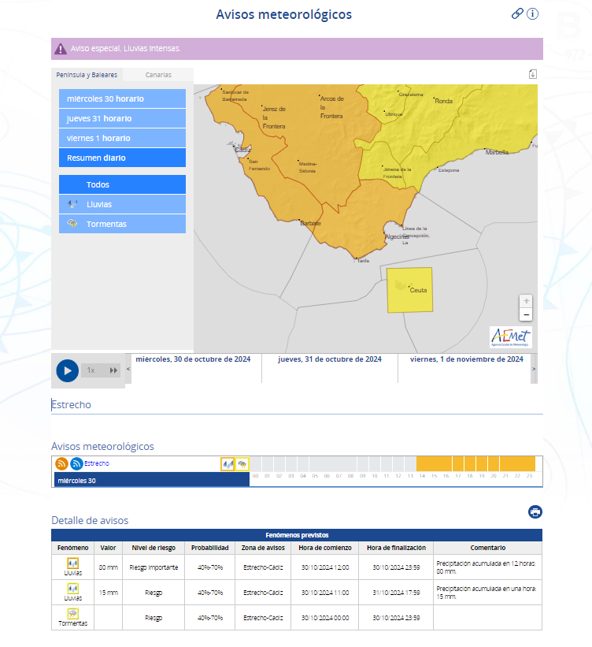Play the warning map animation
The image size is (592, 647).
[x=67, y=370]
